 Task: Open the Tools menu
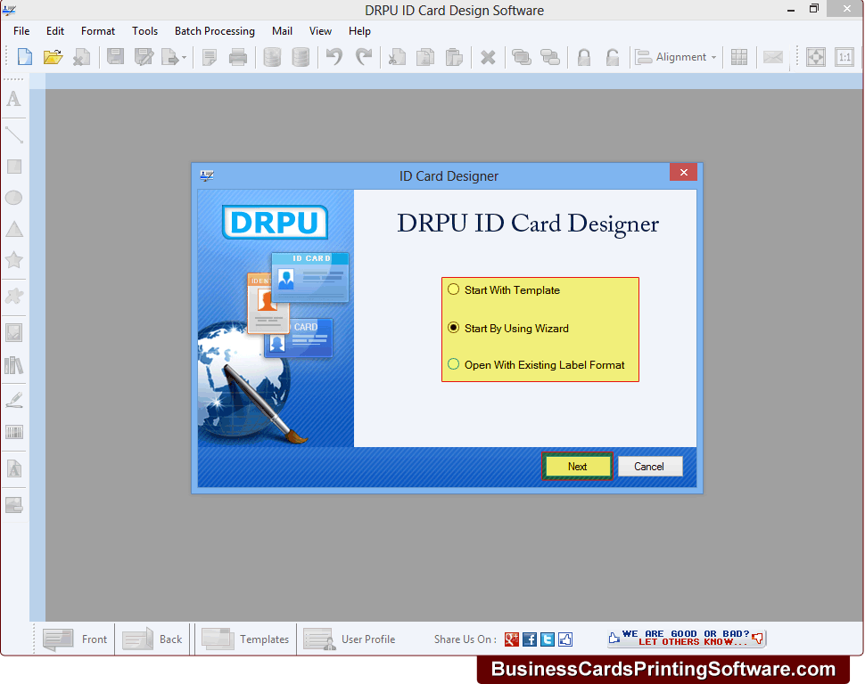(145, 31)
